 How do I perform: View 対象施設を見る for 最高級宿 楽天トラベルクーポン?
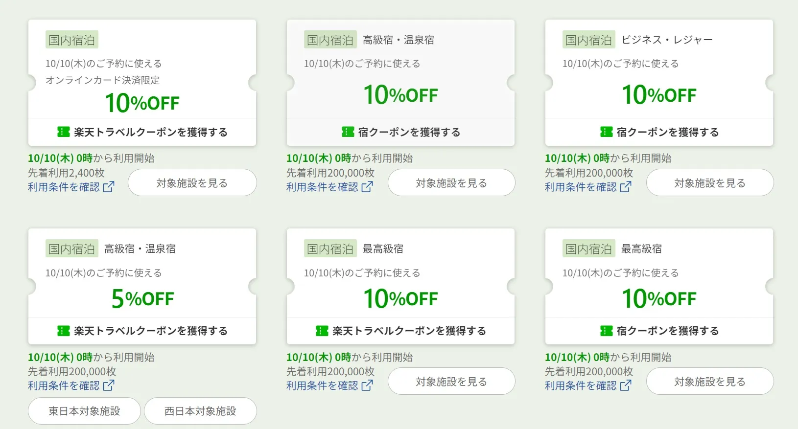point(451,381)
